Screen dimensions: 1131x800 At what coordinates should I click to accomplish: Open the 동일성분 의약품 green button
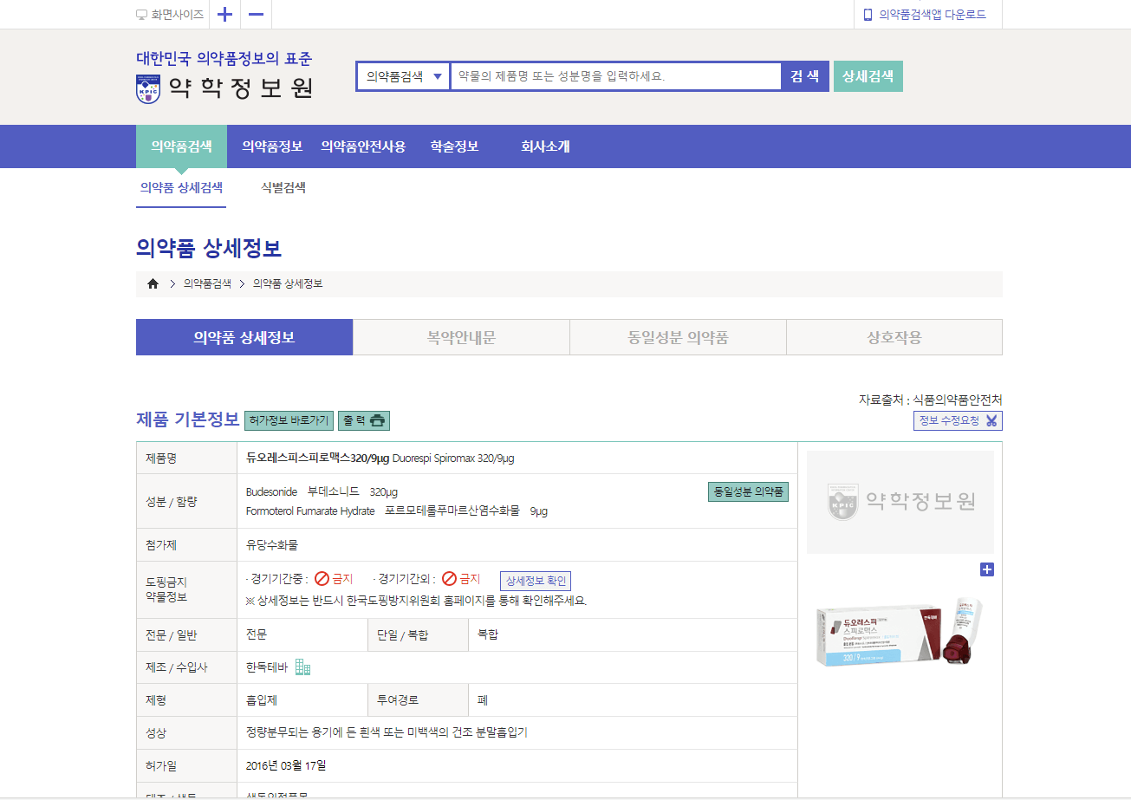[x=747, y=491]
